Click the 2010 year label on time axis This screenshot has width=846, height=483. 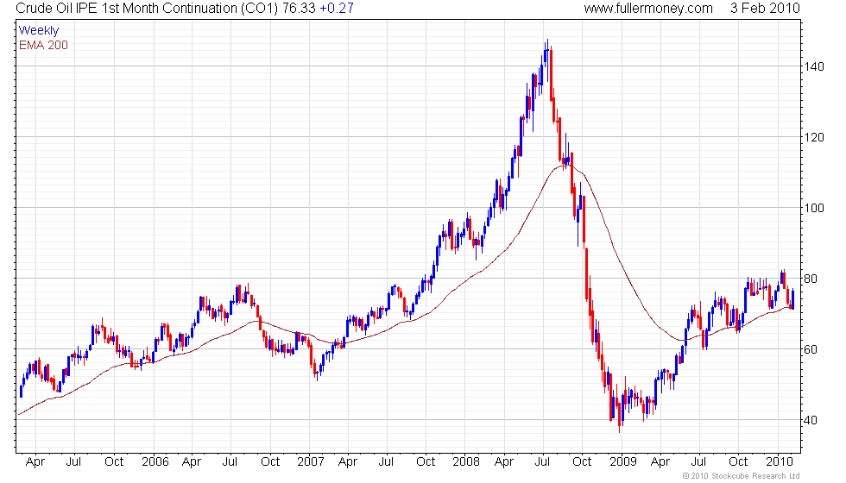coord(779,462)
